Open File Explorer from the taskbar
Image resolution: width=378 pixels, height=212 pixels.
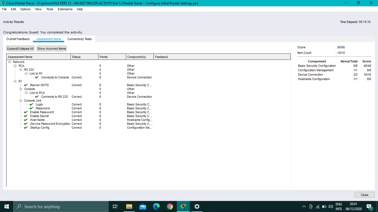(129, 206)
